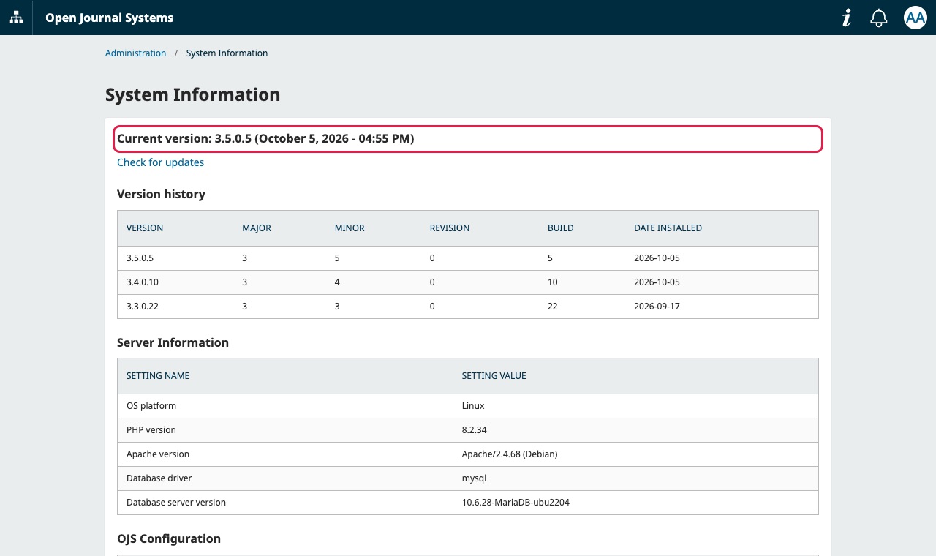Click the Server Information heading
The image size is (936, 556).
(173, 342)
